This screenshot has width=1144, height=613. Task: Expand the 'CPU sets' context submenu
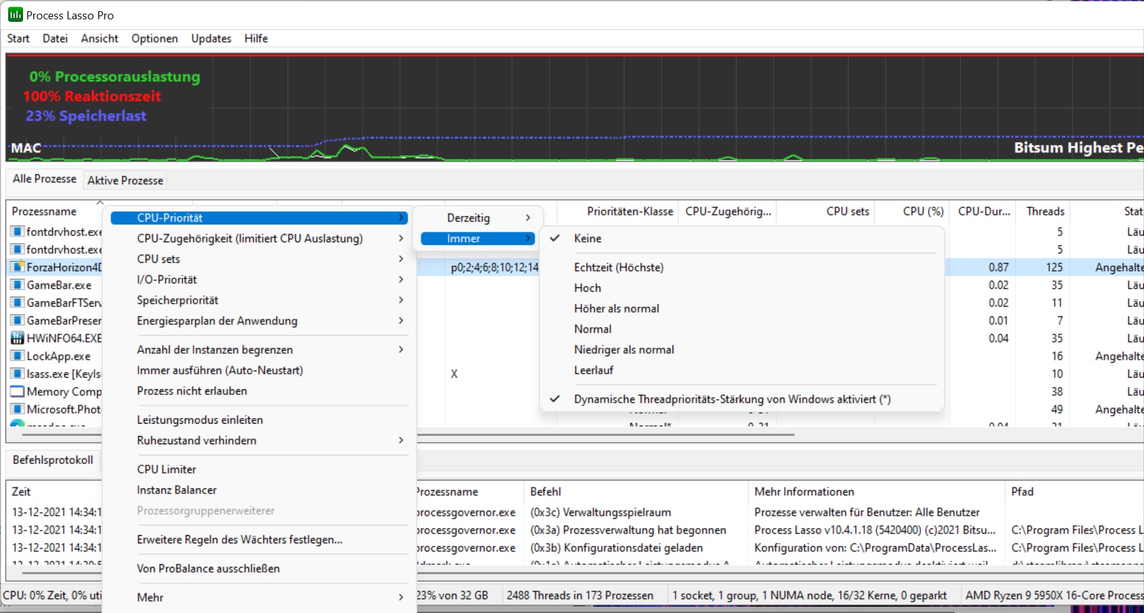pyautogui.click(x=259, y=259)
